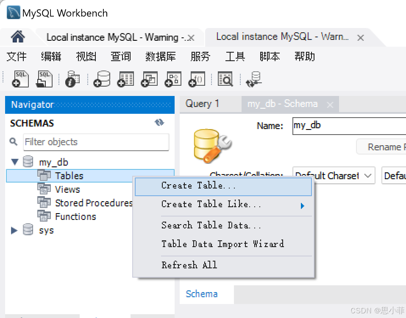Close the my_db - Schema tab
This screenshot has width=406, height=318.
click(x=330, y=105)
